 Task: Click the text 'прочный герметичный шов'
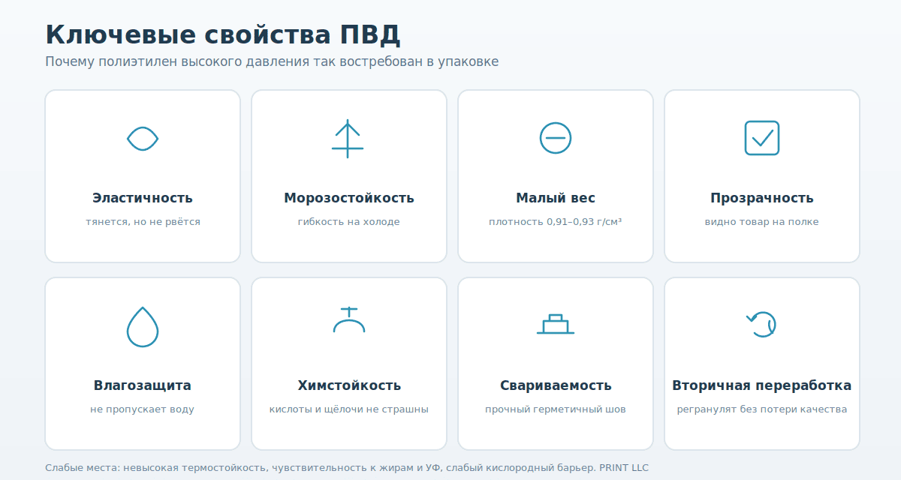coord(556,409)
